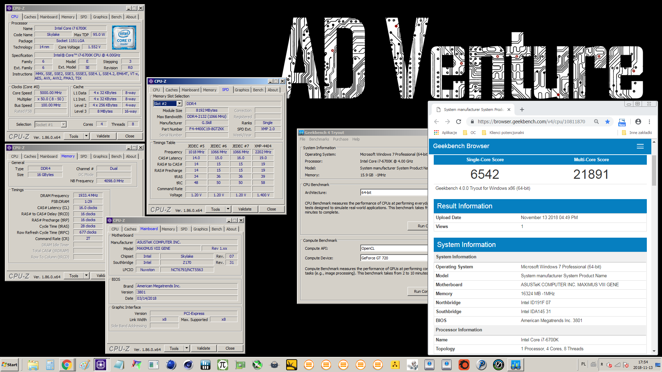Open the Windows Start menu
The image size is (662, 372).
point(10,365)
